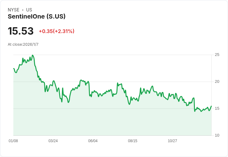The width and height of the screenshot is (228, 157).
Task: Click the leftmost start of the price line
Action: (x=14, y=69)
